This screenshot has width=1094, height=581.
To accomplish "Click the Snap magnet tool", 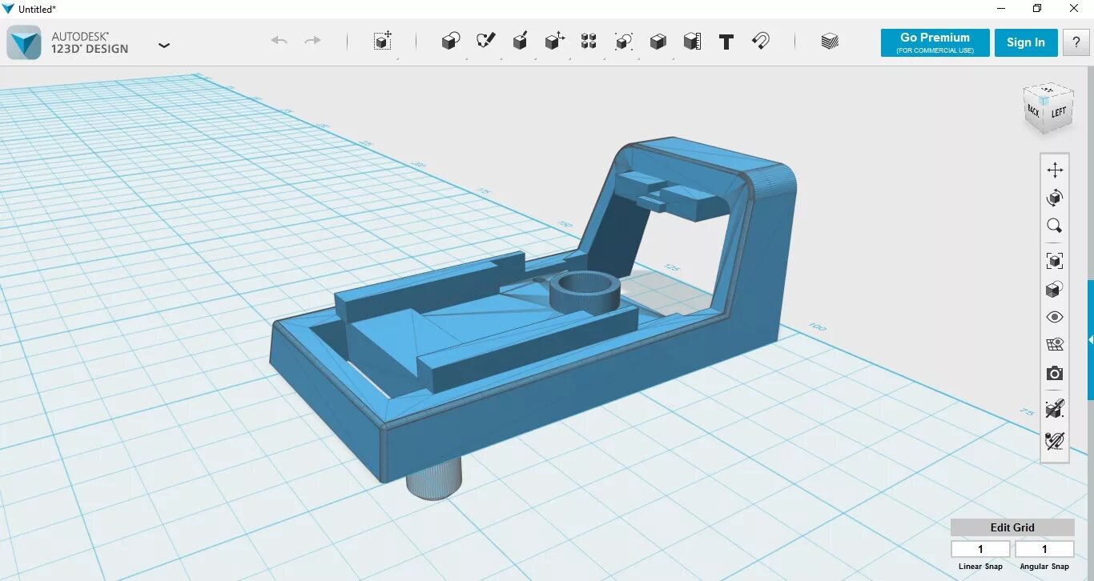I will 761,41.
